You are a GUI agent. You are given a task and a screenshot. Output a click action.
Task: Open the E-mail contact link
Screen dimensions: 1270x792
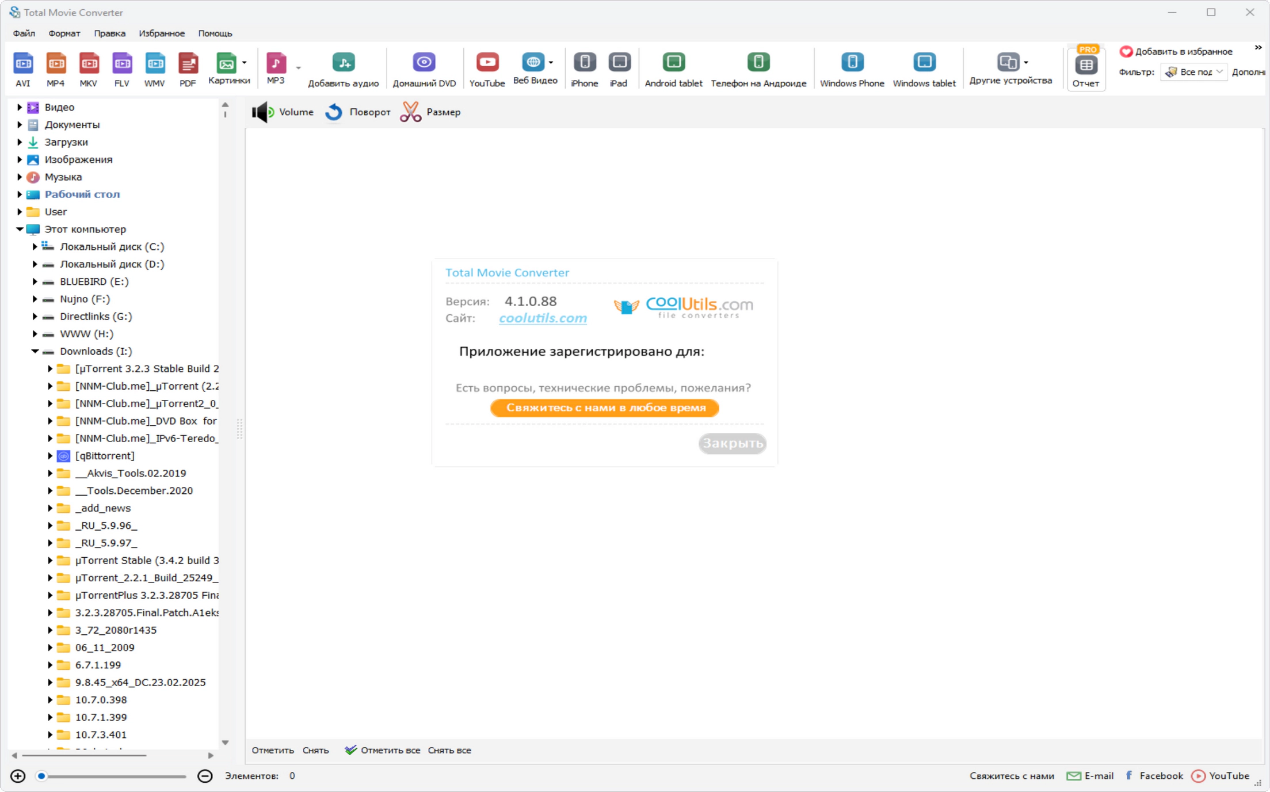1090,776
